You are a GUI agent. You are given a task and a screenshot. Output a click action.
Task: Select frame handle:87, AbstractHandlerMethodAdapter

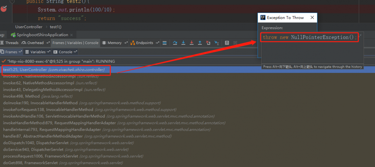click(x=187, y=136)
